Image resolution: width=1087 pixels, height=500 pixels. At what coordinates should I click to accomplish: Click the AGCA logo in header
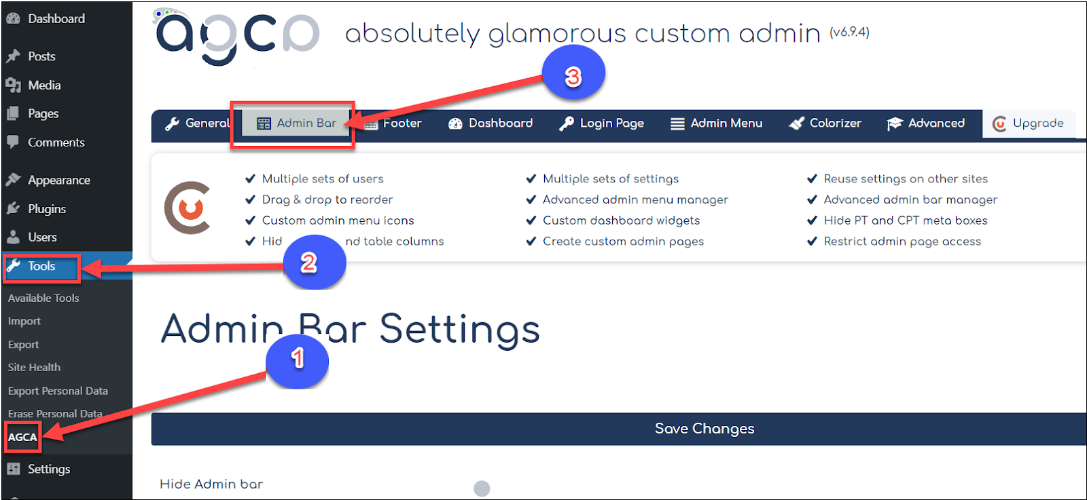coord(237,37)
